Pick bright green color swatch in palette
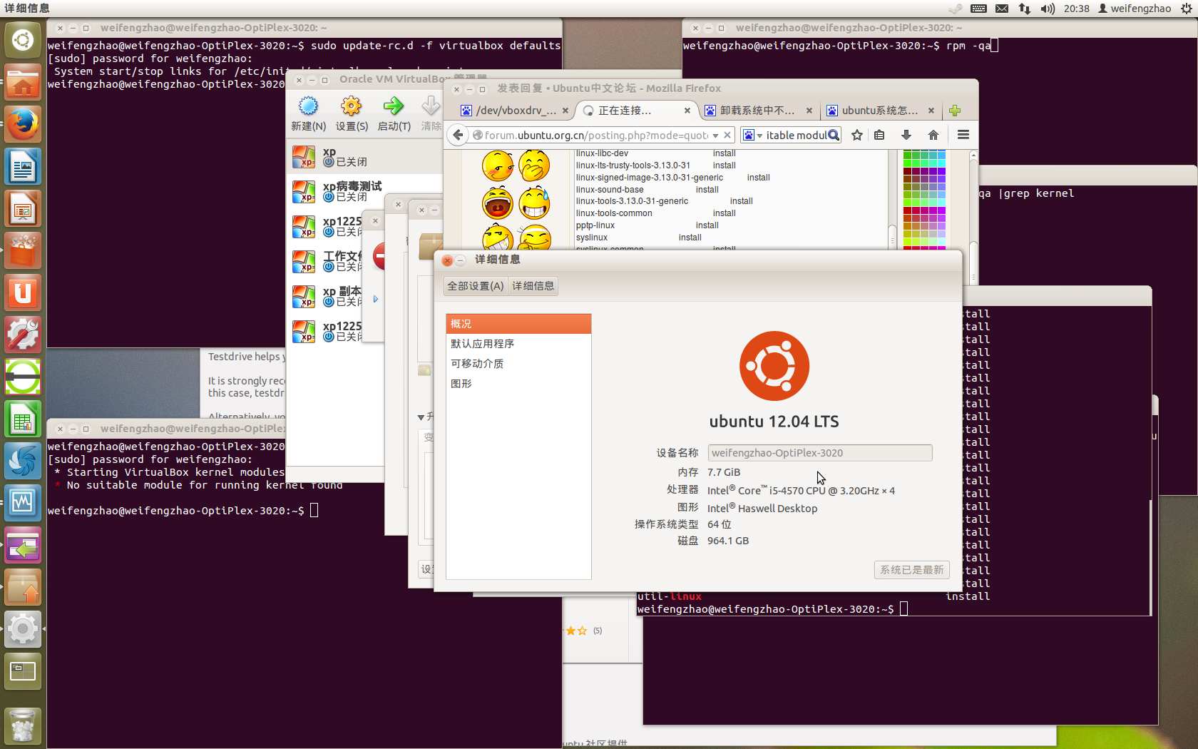1198x749 pixels. coord(908,163)
